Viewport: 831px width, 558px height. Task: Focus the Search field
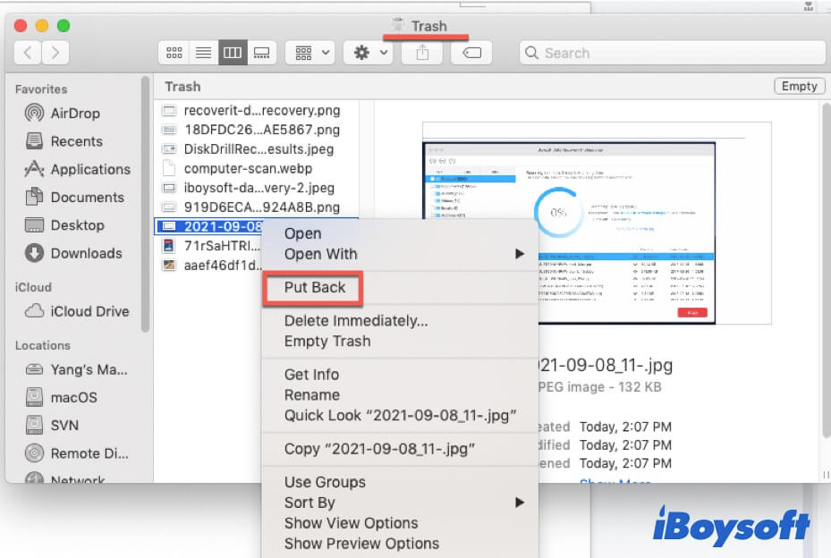click(672, 53)
